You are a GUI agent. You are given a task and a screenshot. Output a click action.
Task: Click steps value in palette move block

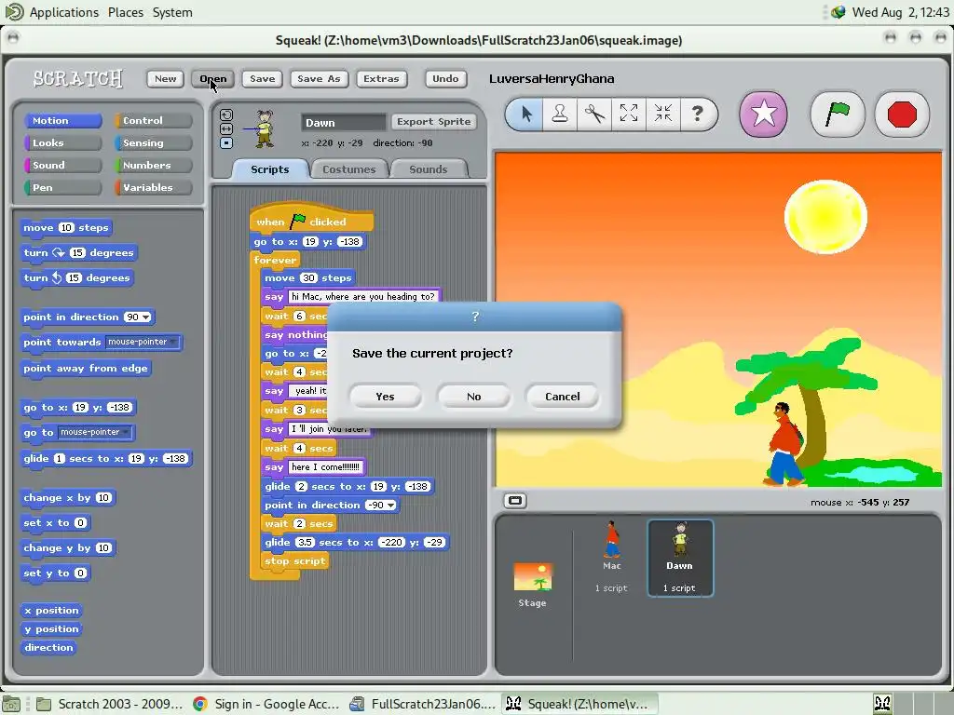(x=66, y=227)
